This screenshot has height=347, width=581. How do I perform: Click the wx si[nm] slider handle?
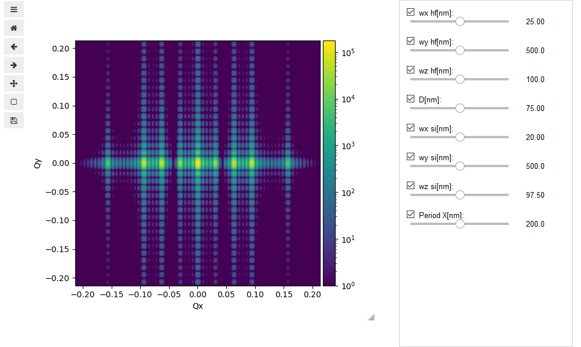460,137
